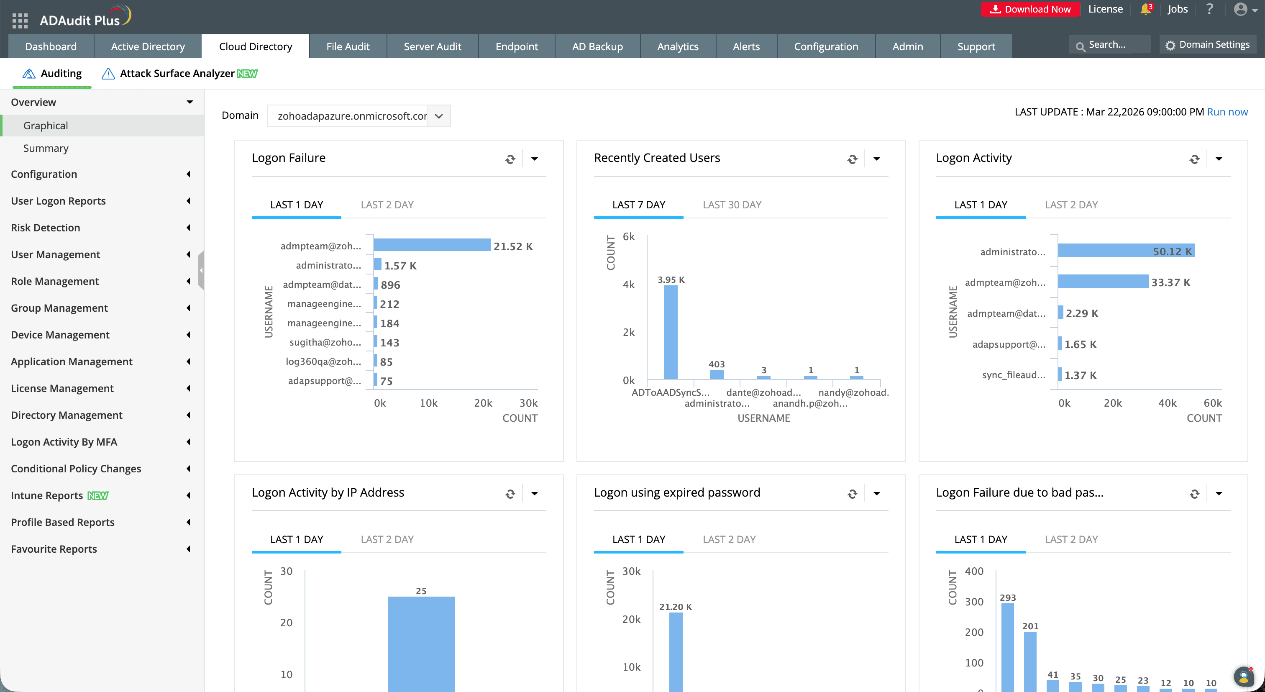Click the Download Now button
This screenshot has height=692, width=1265.
pos(1030,9)
